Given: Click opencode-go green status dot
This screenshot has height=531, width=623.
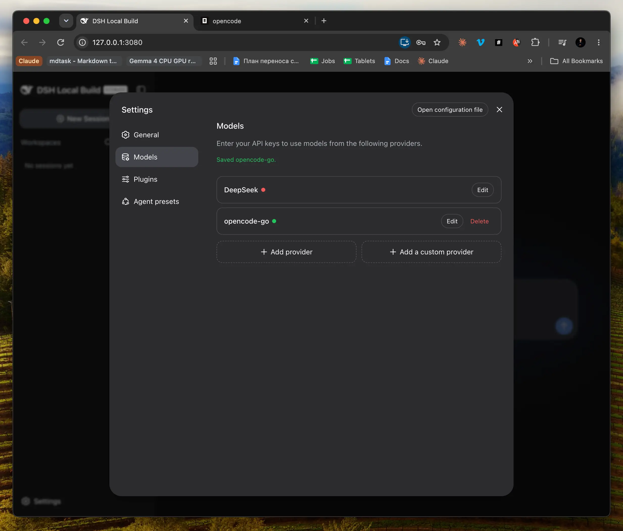Looking at the screenshot, I should 274,221.
